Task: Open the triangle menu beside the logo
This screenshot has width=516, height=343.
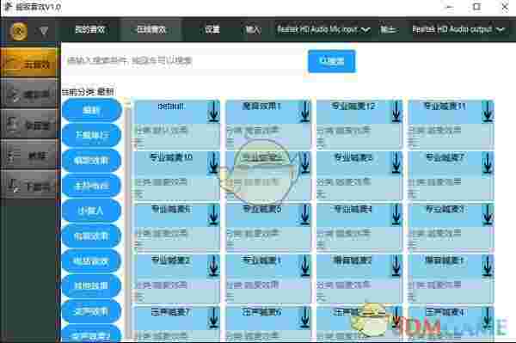Action: point(44,31)
